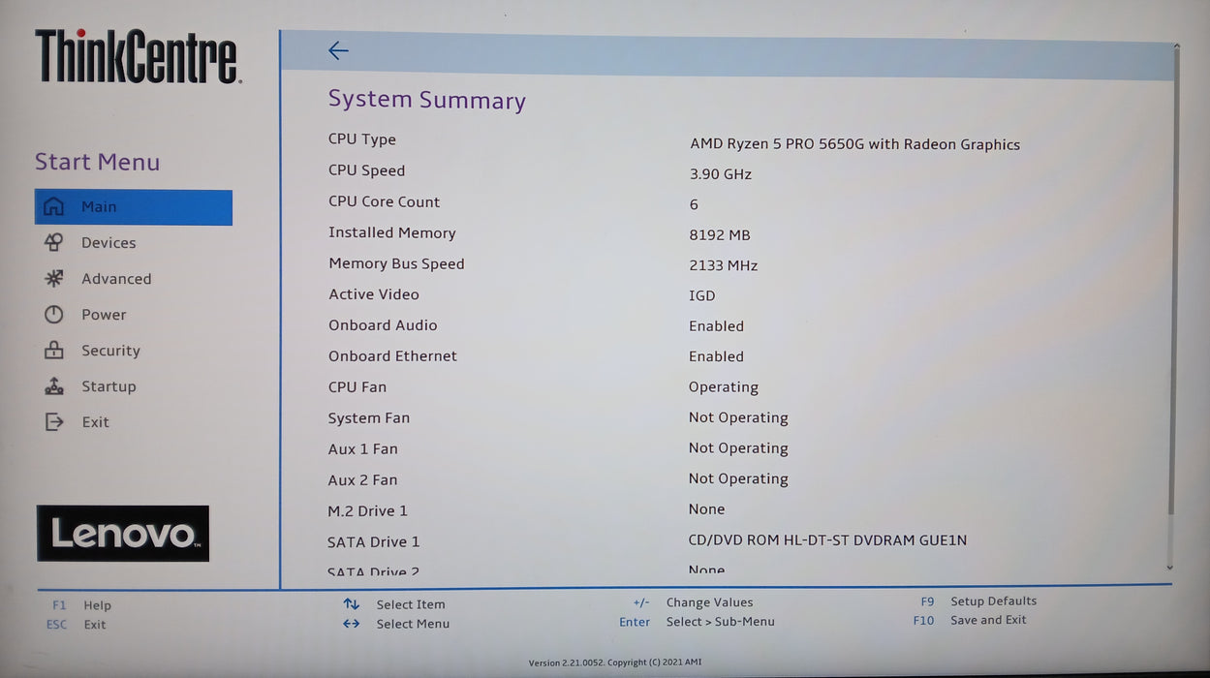The width and height of the screenshot is (1210, 678).
Task: Click the ESC Exit hint
Action: tap(77, 625)
